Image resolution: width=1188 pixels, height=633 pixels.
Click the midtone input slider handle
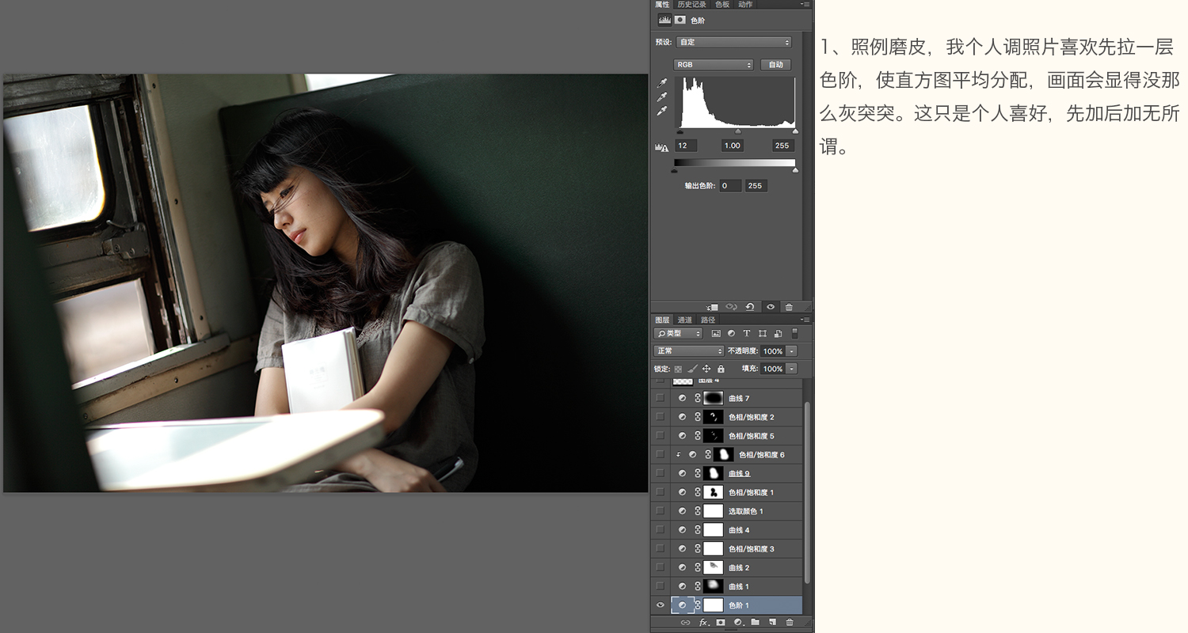(x=737, y=131)
